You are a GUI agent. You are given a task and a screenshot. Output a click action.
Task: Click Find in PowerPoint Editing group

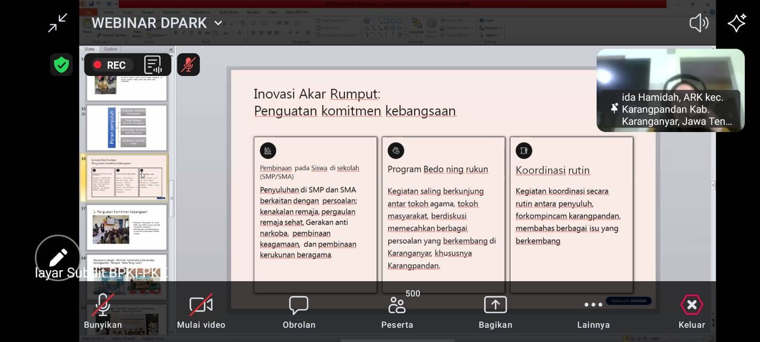point(486,21)
